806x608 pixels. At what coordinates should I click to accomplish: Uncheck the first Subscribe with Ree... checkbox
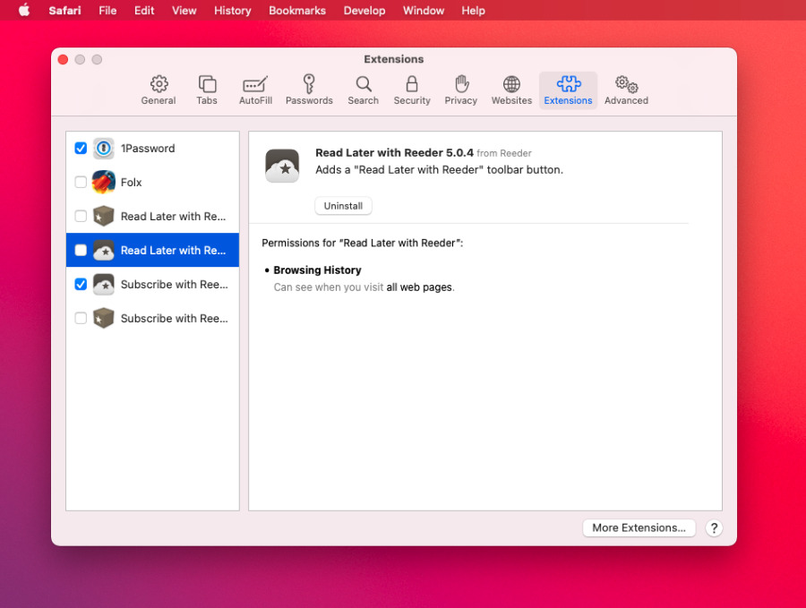(x=81, y=284)
